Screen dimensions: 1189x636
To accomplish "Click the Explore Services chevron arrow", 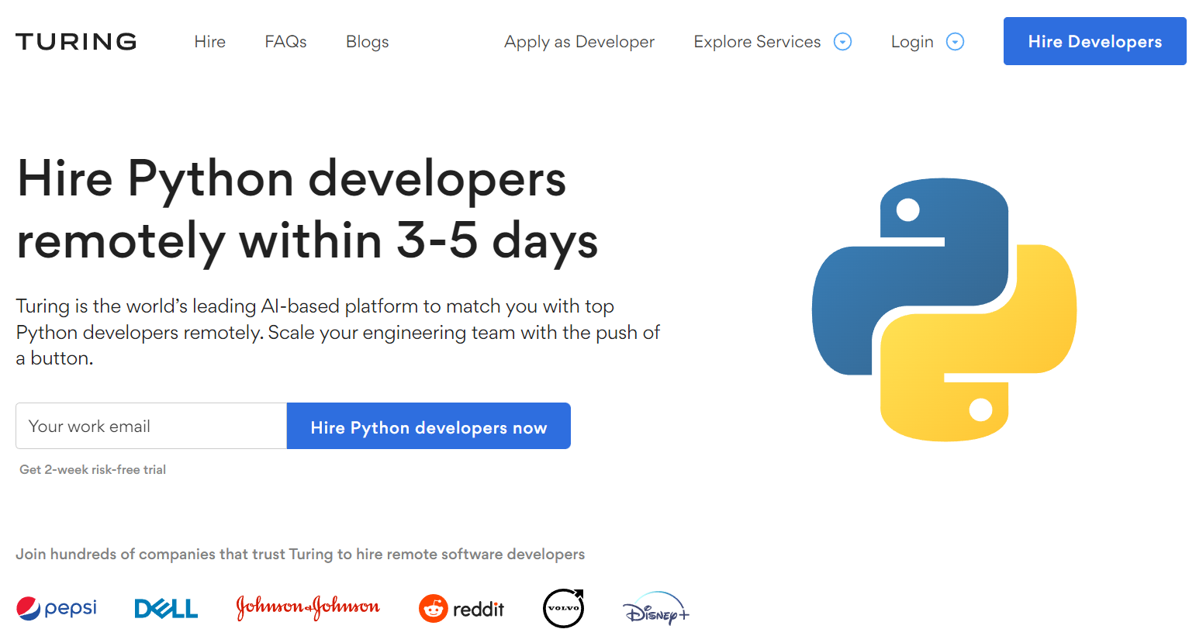I will point(842,41).
